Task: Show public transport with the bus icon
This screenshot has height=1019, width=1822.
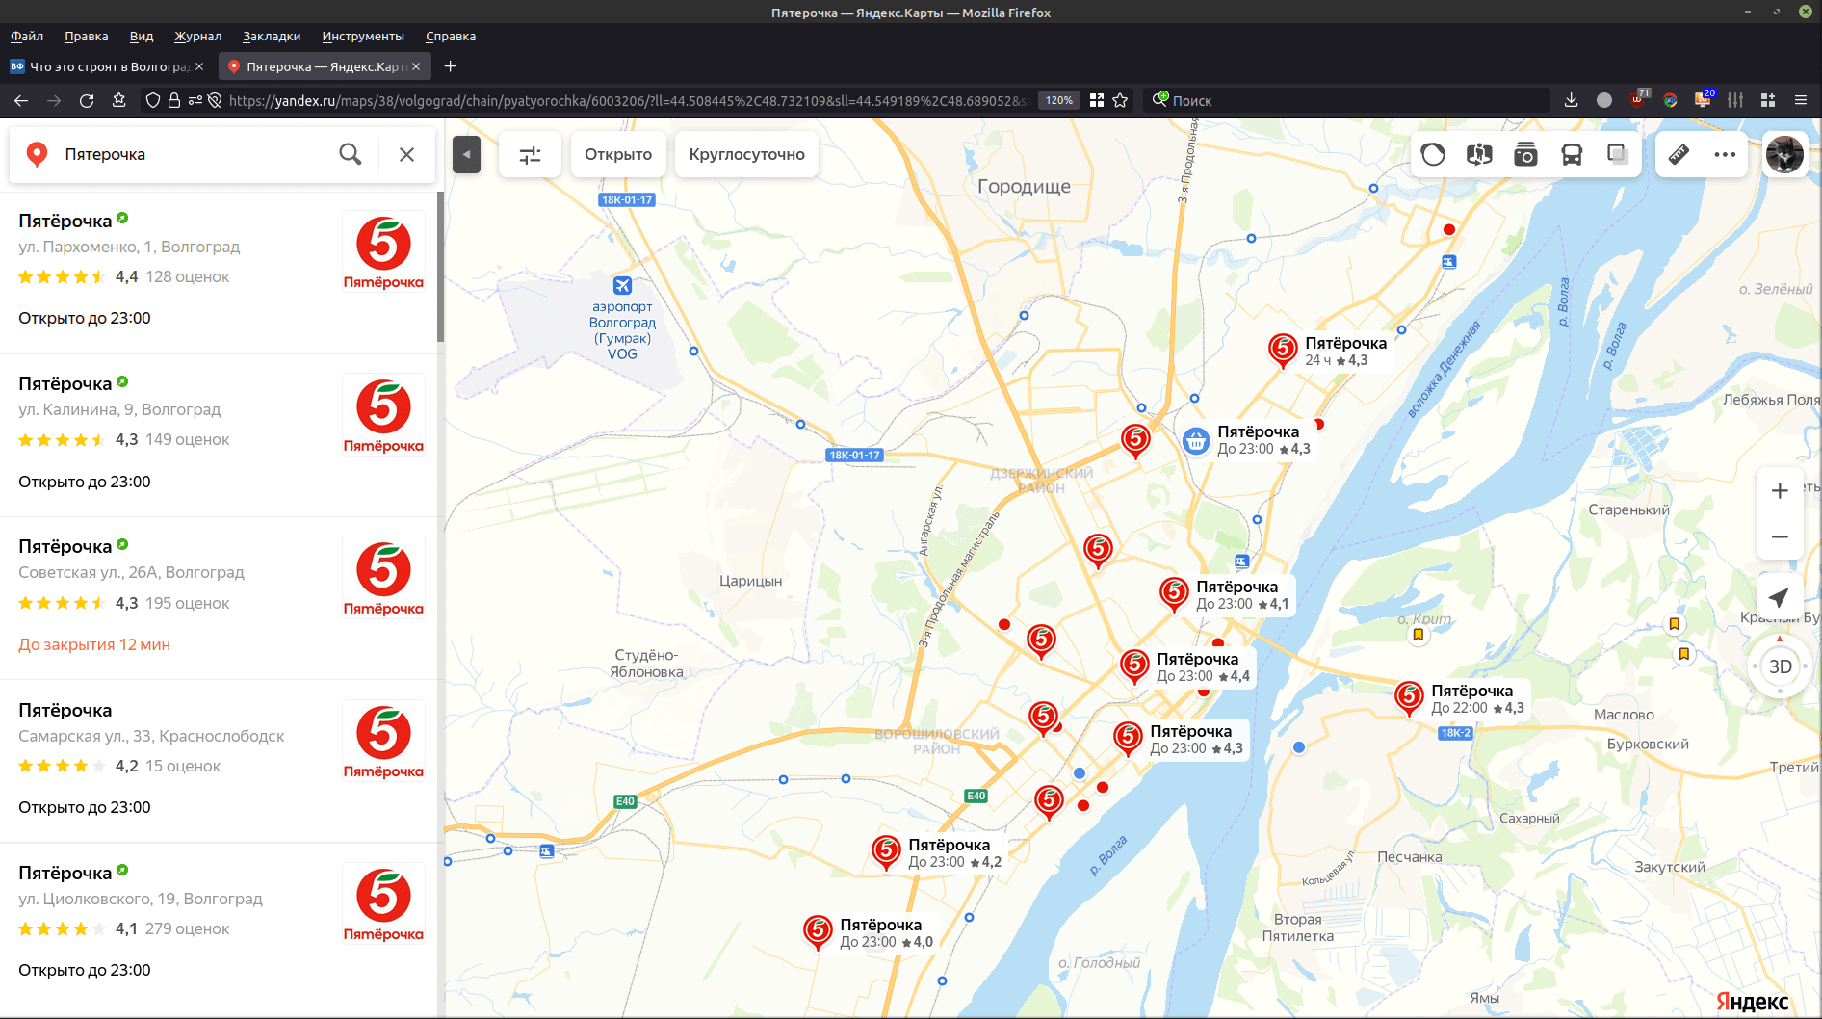Action: 1572,154
